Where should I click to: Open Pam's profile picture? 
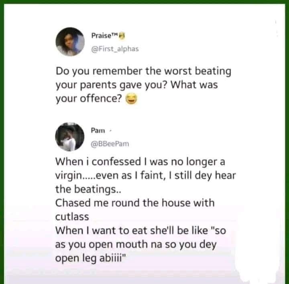[x=70, y=137]
